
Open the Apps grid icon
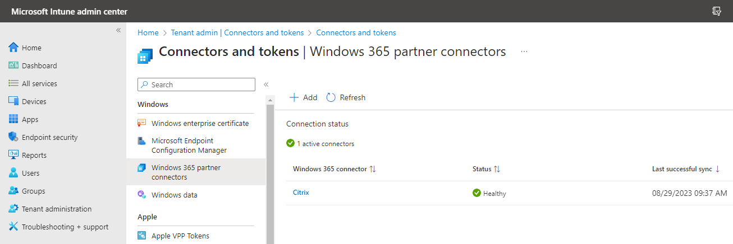tap(14, 119)
